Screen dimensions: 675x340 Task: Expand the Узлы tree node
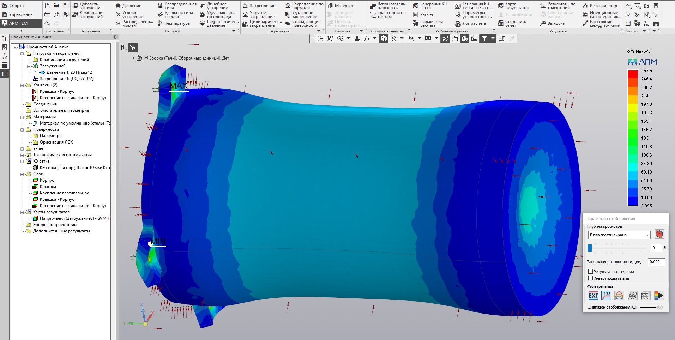(22, 148)
